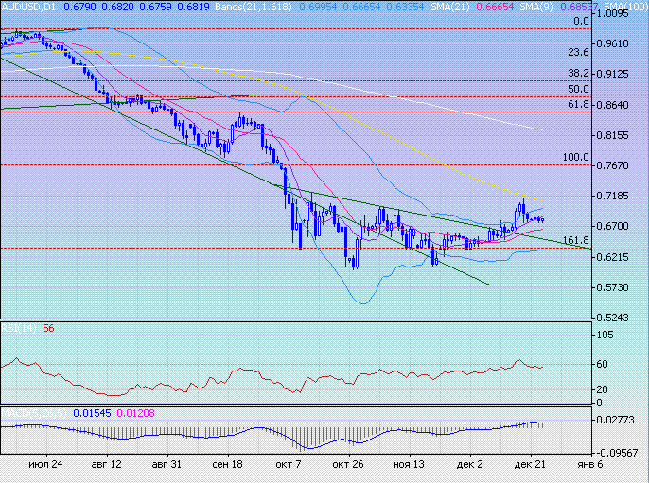The image size is (649, 483).
Task: Select the MACD value 0.01545 label
Action: [x=90, y=414]
